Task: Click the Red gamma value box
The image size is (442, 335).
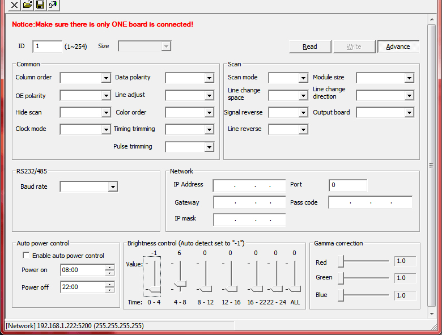Action: 405,261
